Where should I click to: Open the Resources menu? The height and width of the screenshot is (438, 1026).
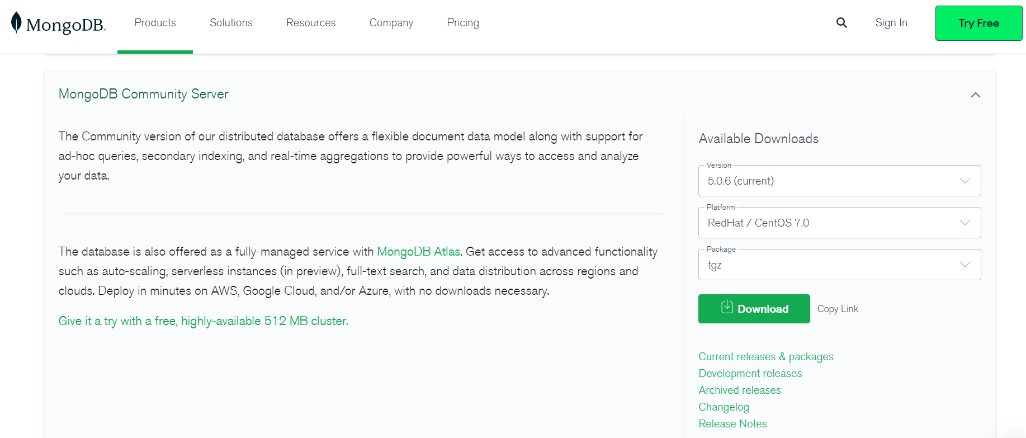point(311,23)
